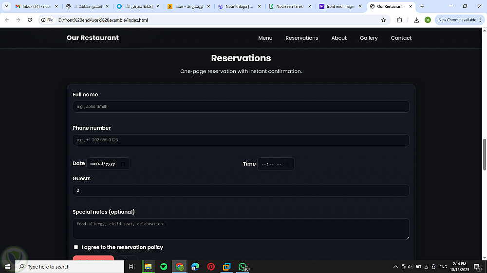Click the address bar with index.html path

coord(214,20)
